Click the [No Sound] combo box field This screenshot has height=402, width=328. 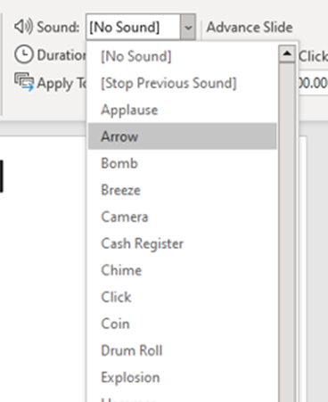pos(133,27)
